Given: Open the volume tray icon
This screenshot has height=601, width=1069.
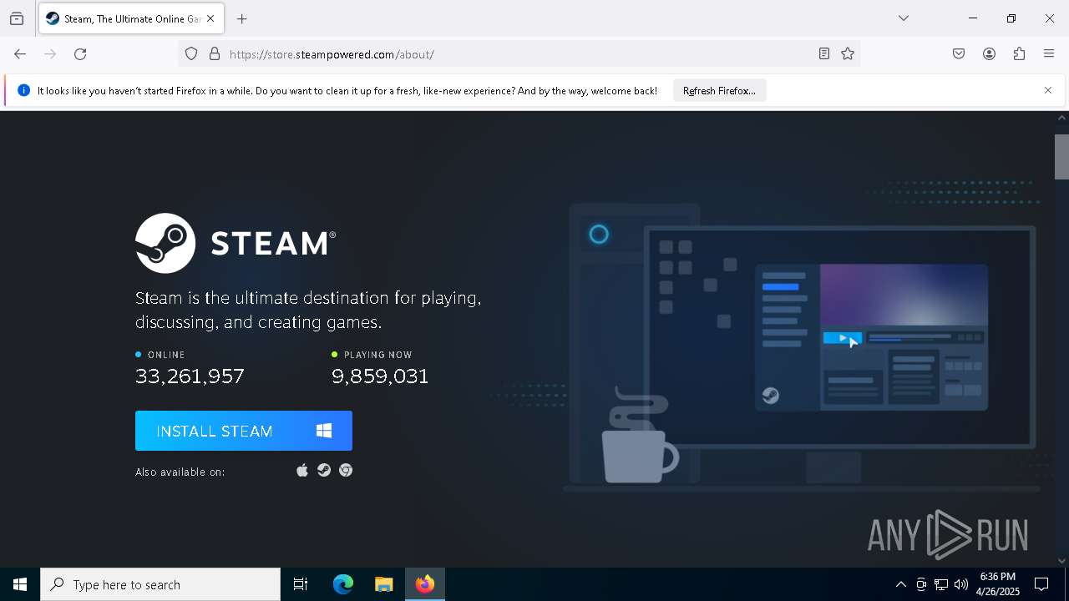Looking at the screenshot, I should [x=961, y=584].
